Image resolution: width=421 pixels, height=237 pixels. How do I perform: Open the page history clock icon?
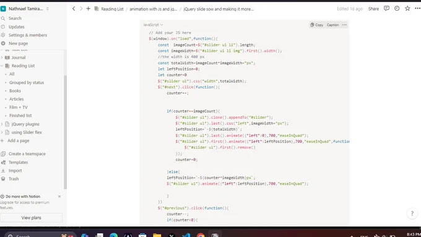click(x=397, y=9)
